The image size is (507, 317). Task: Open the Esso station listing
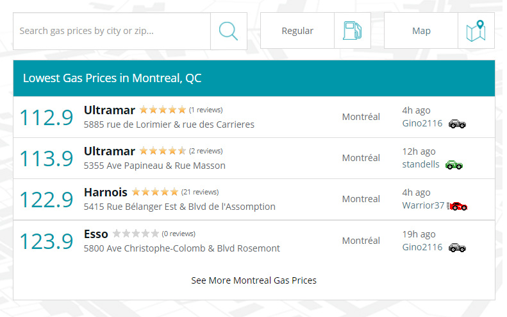tap(96, 234)
